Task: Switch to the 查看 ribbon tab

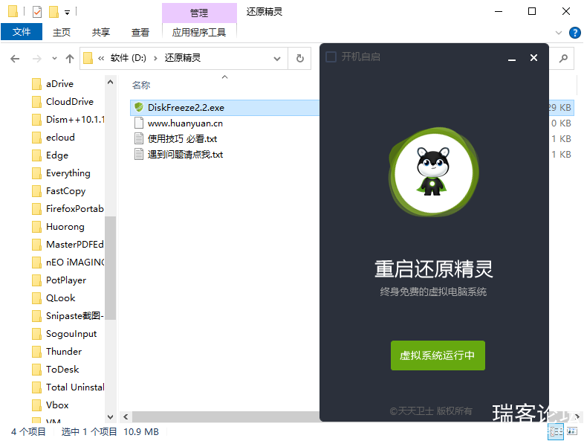Action: coord(140,33)
